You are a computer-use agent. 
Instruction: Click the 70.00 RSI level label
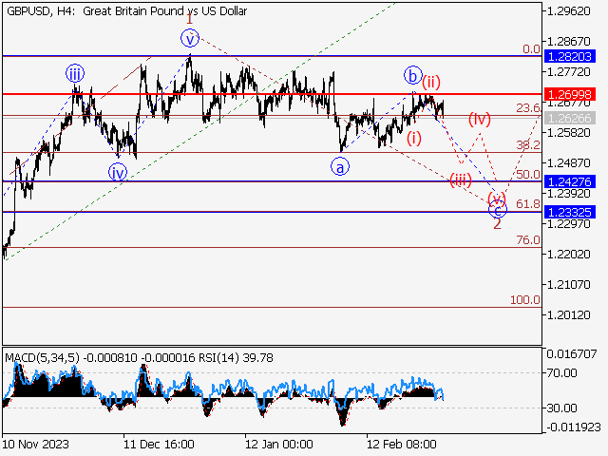click(561, 373)
